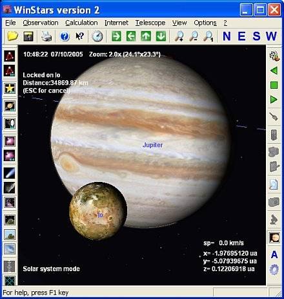Viewport: 284px width, 299px height.
Task: Open the Telescope menu
Action: [x=150, y=23]
